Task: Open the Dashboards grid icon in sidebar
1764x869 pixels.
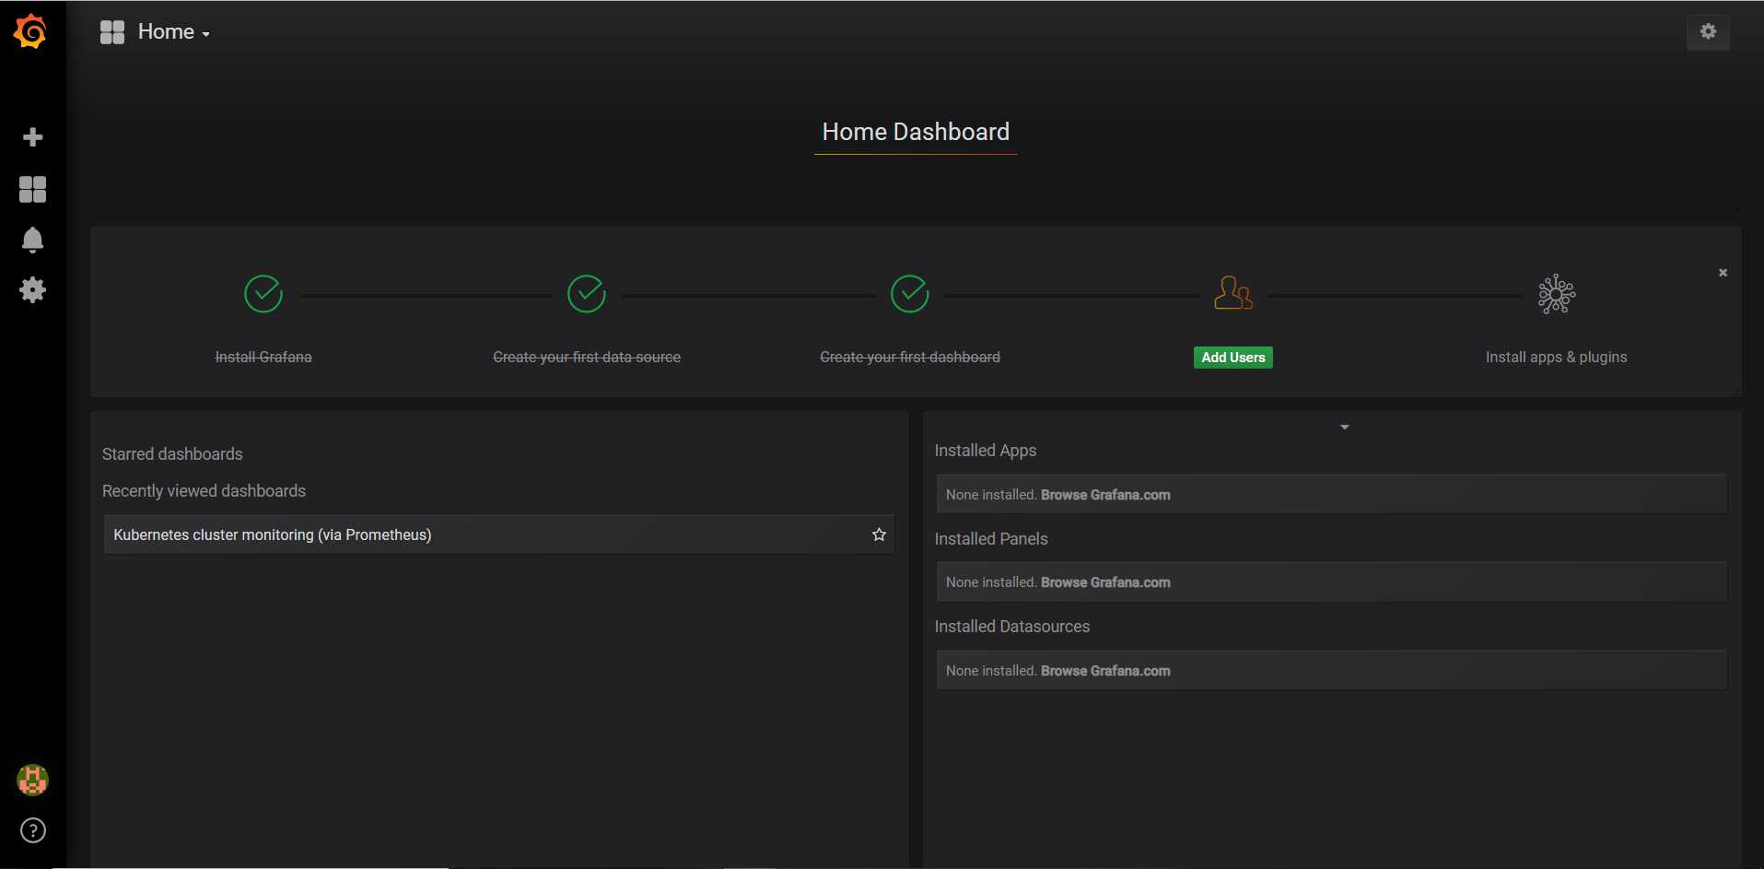Action: (x=32, y=189)
